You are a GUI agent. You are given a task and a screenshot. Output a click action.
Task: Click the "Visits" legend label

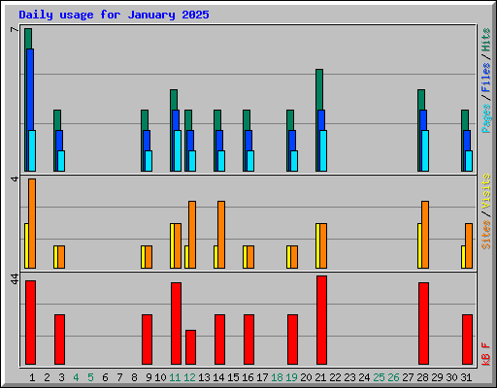tap(486, 192)
